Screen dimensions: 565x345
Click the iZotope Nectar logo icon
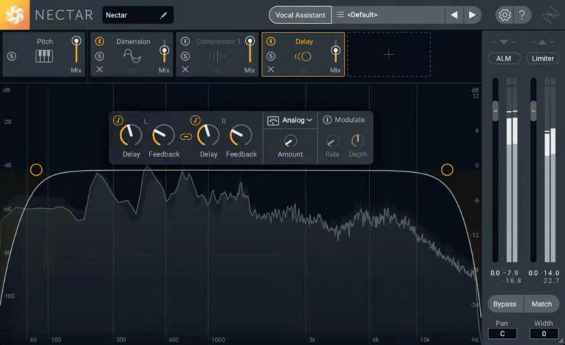click(14, 14)
